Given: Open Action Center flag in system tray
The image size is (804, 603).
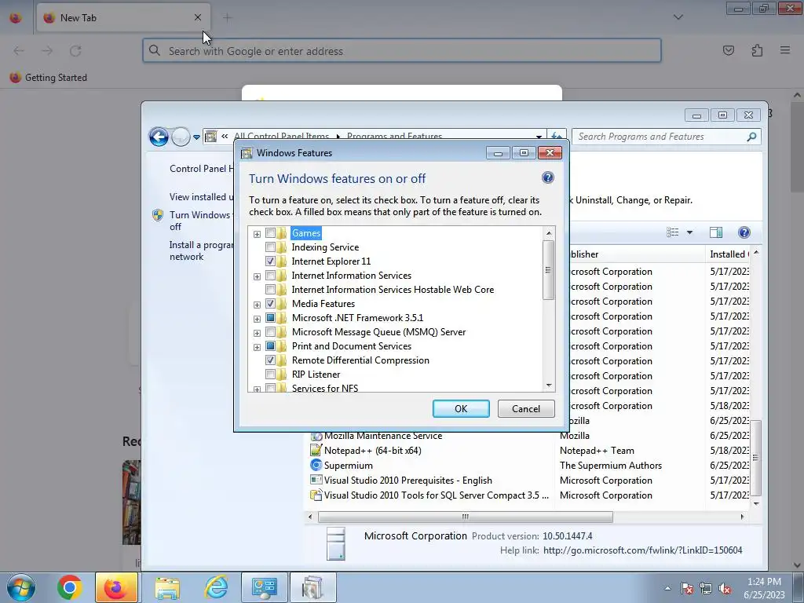Looking at the screenshot, I should click(686, 589).
